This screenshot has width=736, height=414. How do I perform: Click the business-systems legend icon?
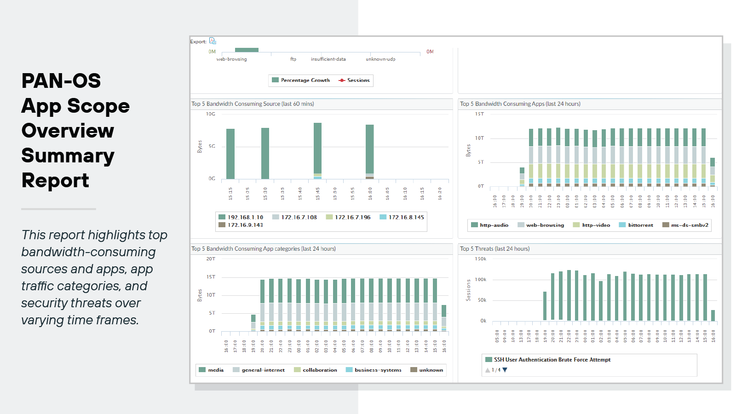(349, 370)
